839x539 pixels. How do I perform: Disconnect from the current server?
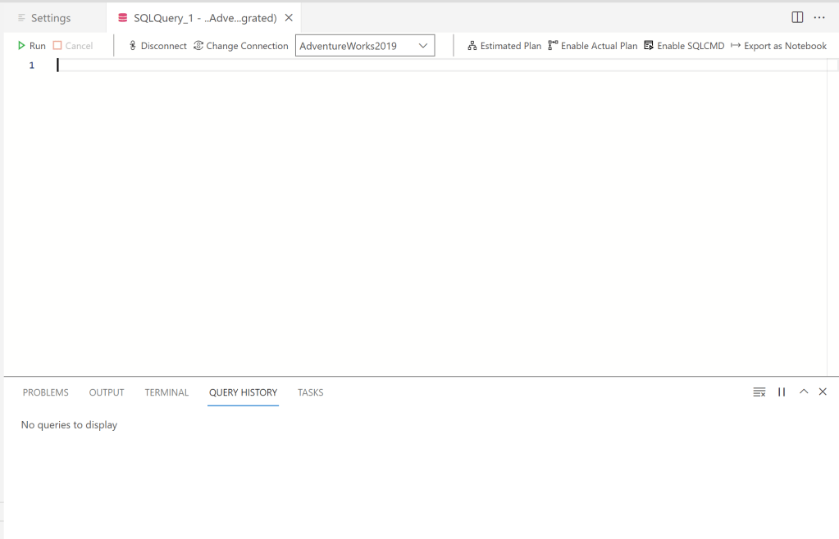[x=157, y=46]
